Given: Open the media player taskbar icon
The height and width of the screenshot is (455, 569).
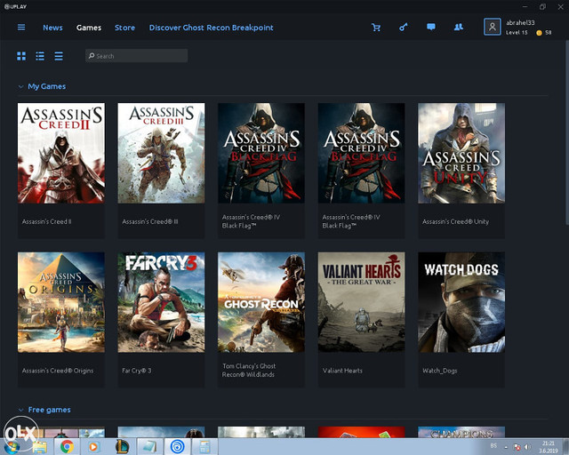Looking at the screenshot, I should click(x=93, y=446).
